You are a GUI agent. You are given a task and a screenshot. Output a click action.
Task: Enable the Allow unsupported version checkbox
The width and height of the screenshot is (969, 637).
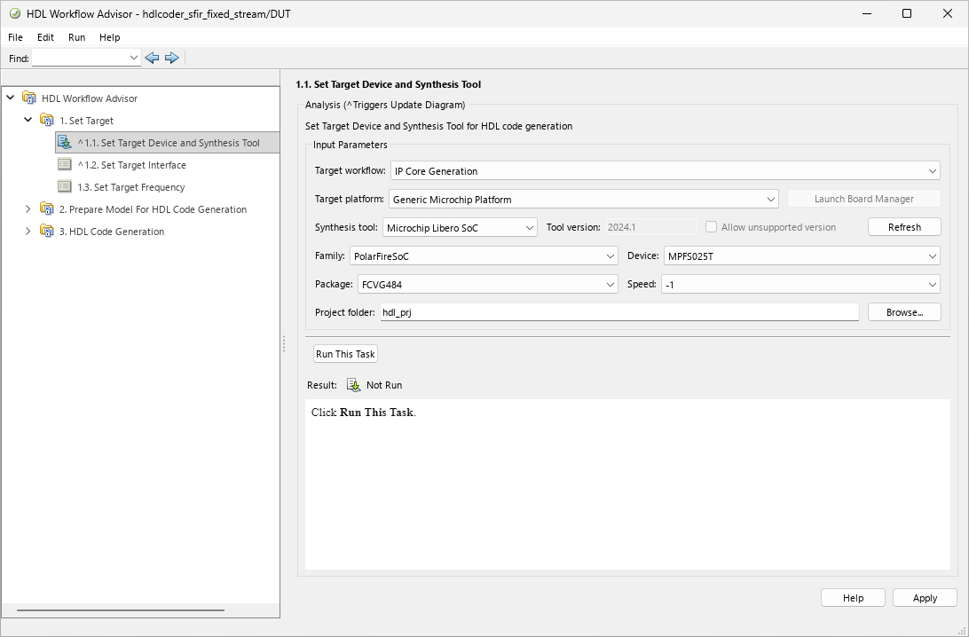pyautogui.click(x=711, y=226)
